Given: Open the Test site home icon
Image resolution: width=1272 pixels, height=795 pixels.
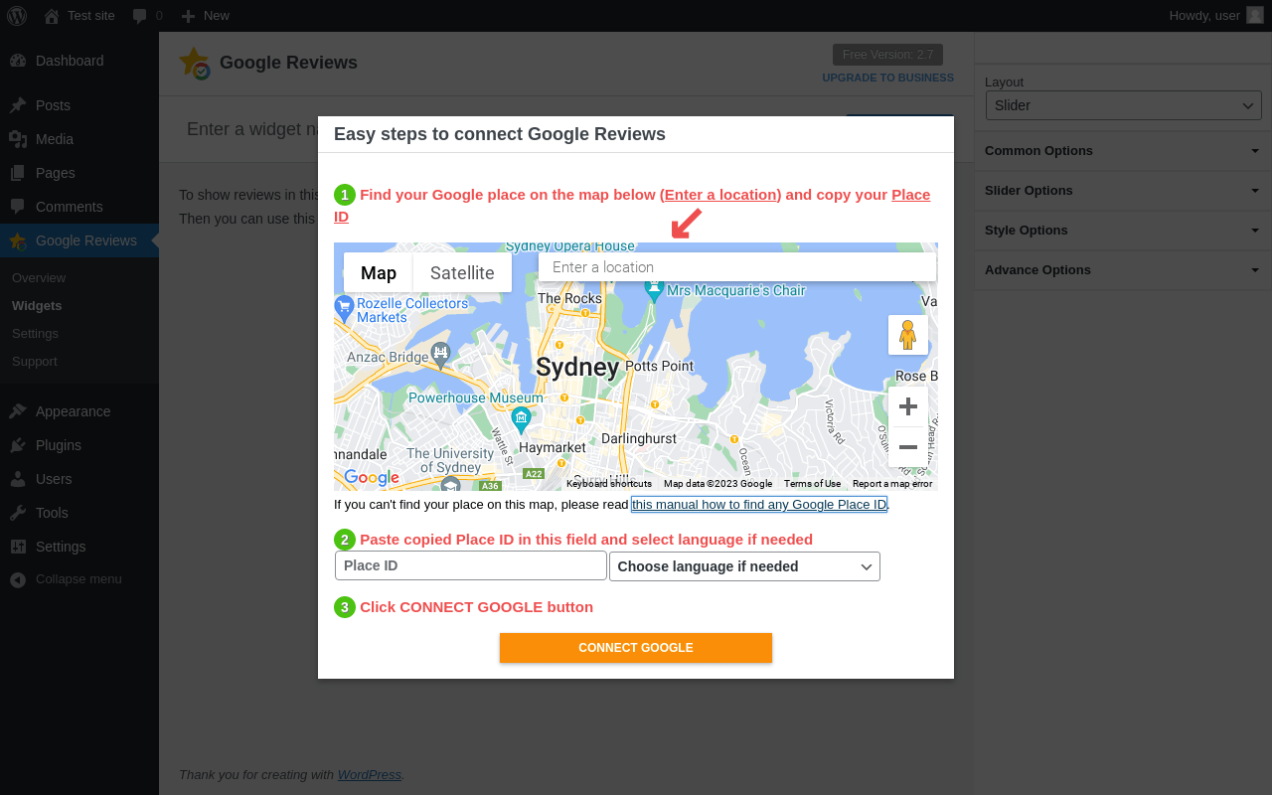Looking at the screenshot, I should coord(52,16).
